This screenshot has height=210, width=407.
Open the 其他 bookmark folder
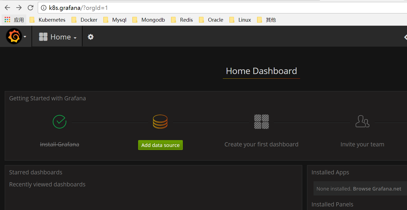pos(266,20)
